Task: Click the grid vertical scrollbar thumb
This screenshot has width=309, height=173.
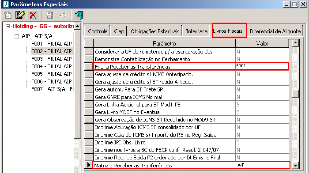Action: pos(295,94)
